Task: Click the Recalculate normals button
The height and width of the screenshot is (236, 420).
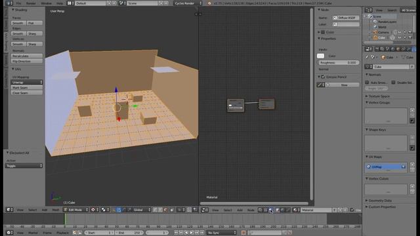Action: [x=26, y=56]
